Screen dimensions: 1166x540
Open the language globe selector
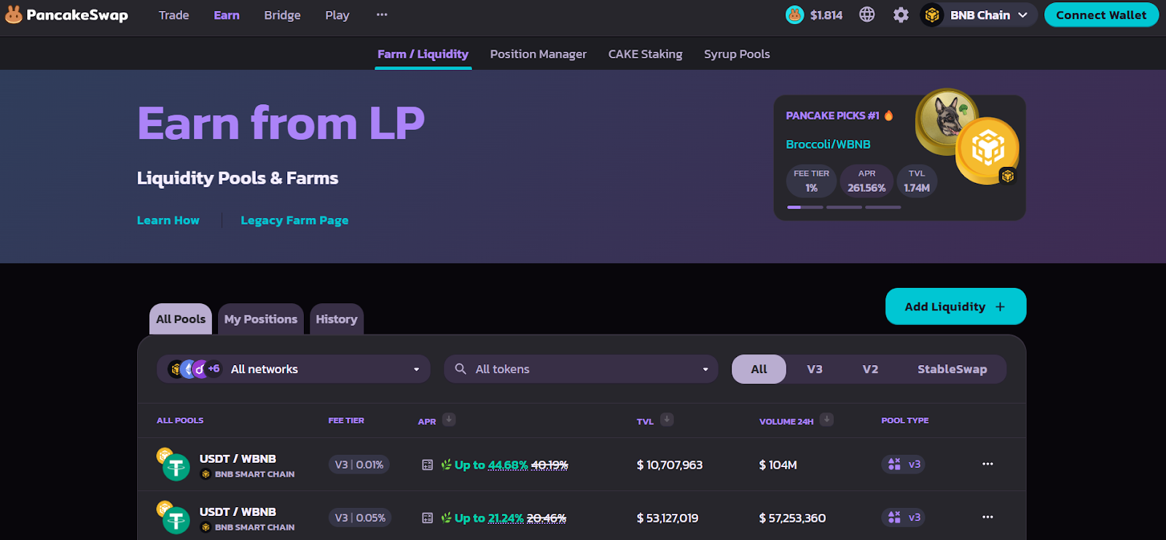pyautogui.click(x=866, y=15)
